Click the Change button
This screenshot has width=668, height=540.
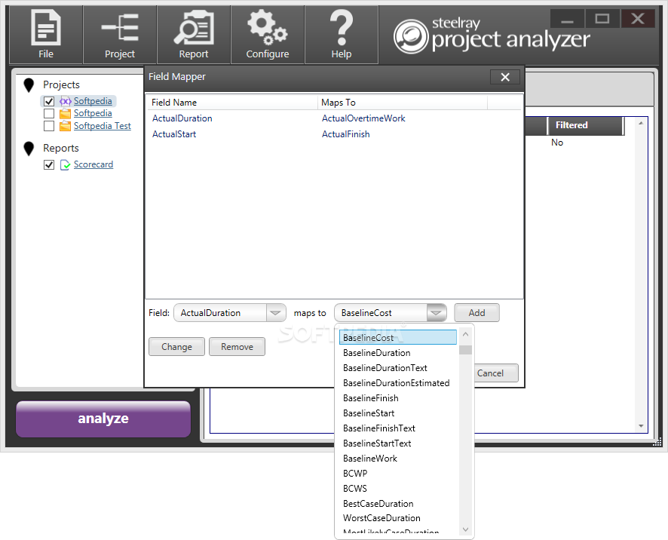[x=176, y=347]
